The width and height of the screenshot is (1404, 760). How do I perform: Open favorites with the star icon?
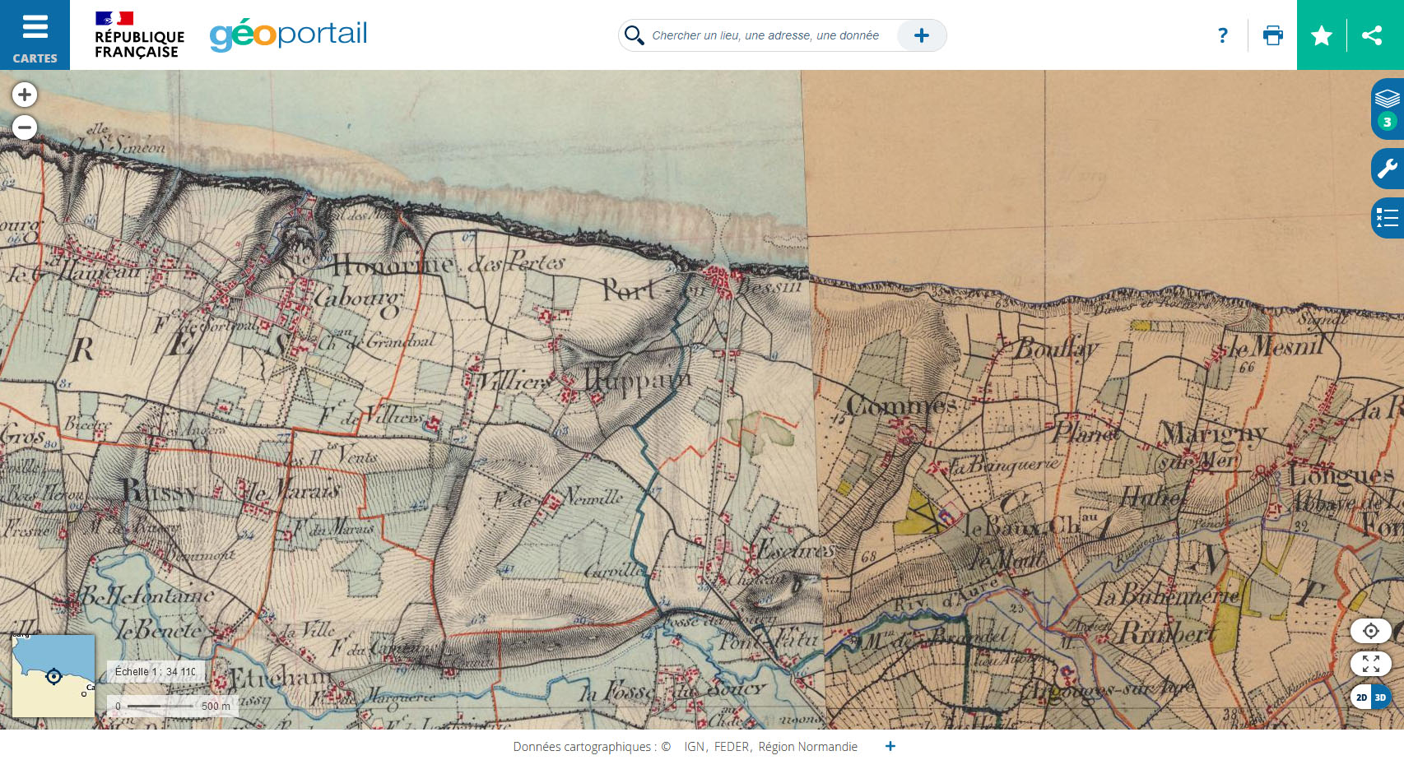click(x=1322, y=35)
